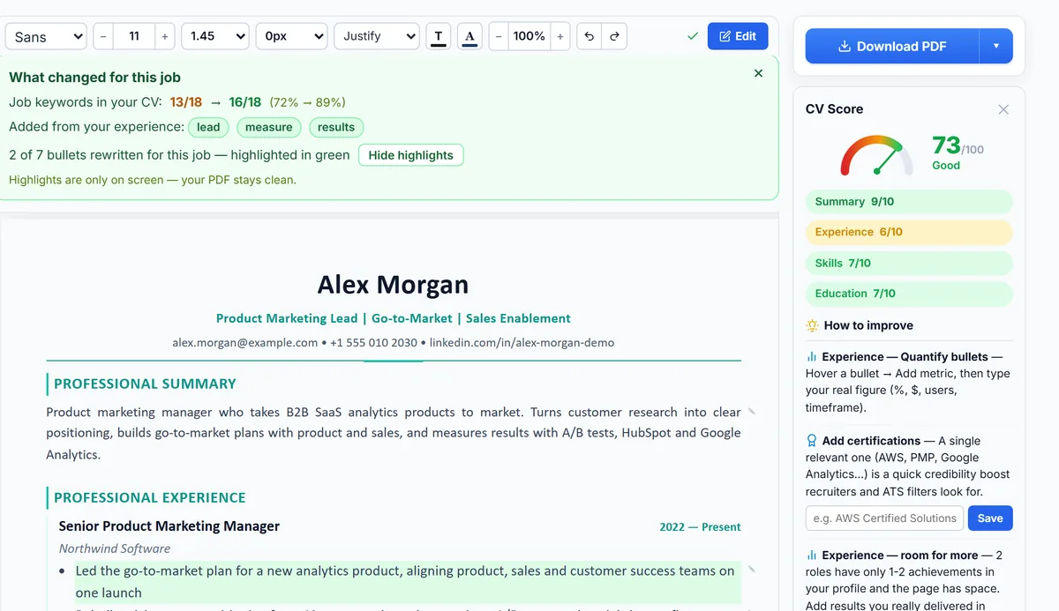Decrease font size with minus button

pos(103,36)
